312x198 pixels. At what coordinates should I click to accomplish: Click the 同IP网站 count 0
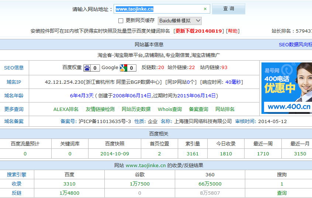click(x=188, y=82)
